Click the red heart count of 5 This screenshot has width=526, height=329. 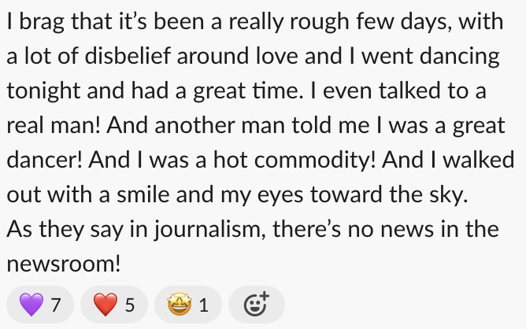(130, 305)
